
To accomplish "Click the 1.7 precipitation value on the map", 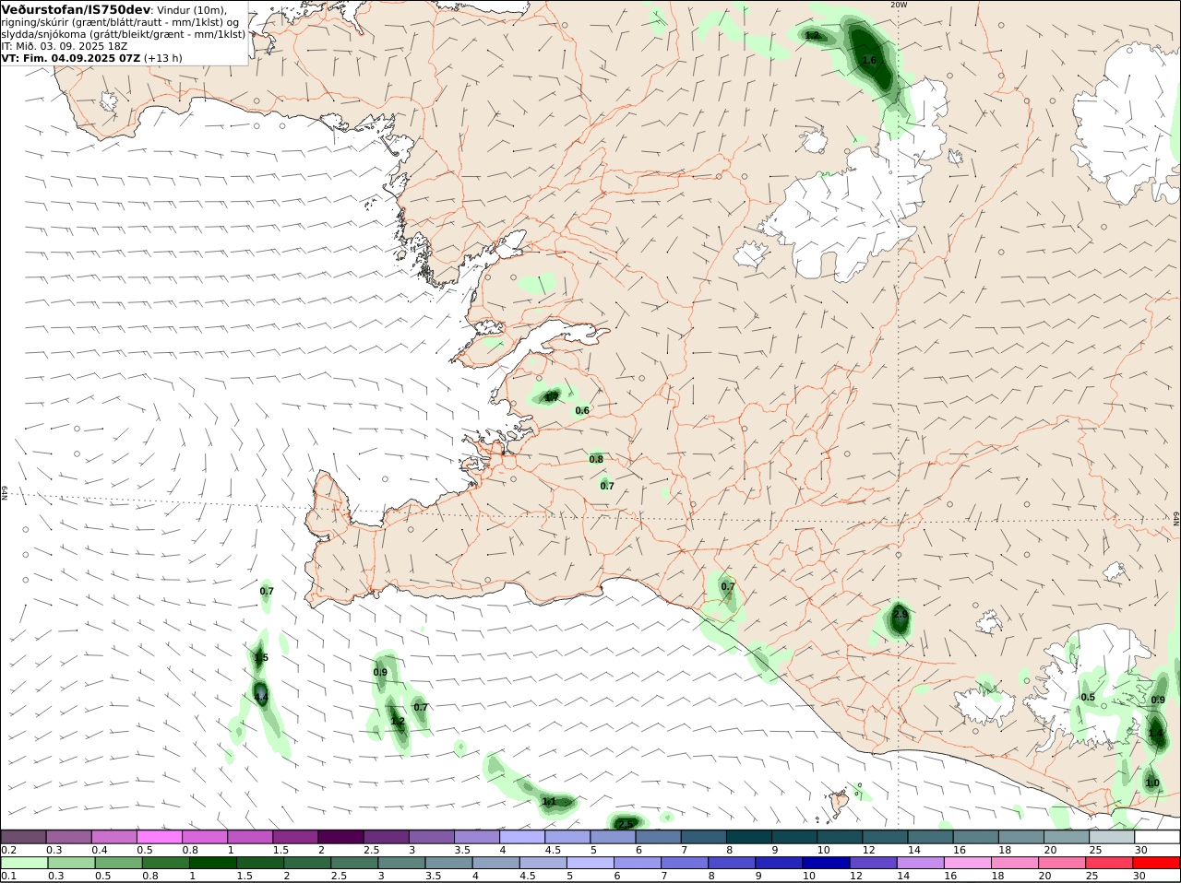I will click(551, 396).
